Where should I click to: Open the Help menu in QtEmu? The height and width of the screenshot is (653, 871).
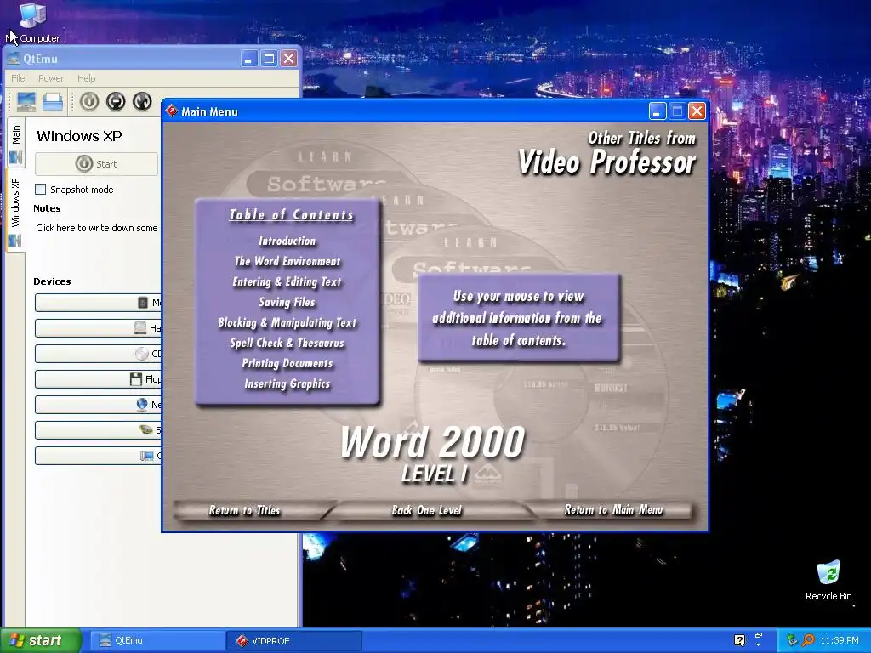(x=86, y=78)
